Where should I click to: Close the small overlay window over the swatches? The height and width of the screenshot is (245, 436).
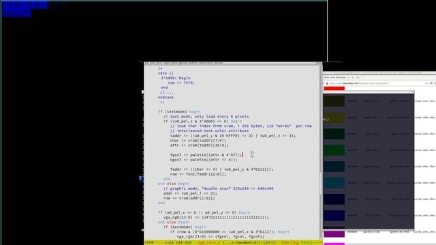click(x=412, y=92)
